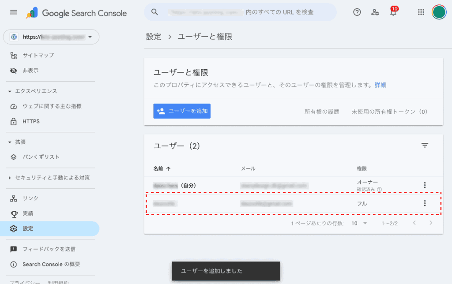Open the hamburger main menu
The image size is (452, 284).
[14, 12]
